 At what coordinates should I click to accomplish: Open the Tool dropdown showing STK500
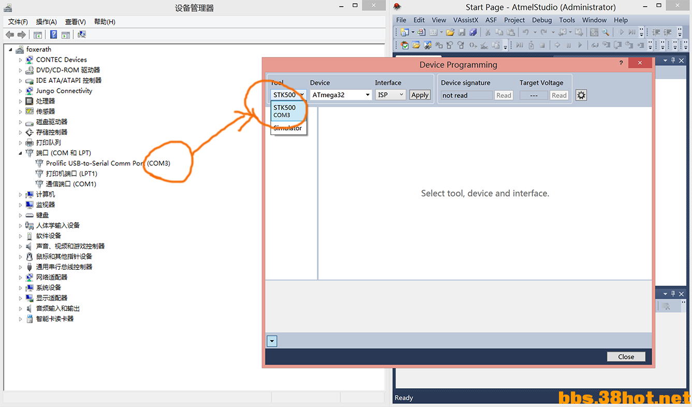pyautogui.click(x=289, y=95)
